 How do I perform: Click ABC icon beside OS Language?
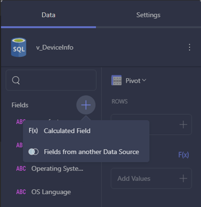tap(21, 192)
